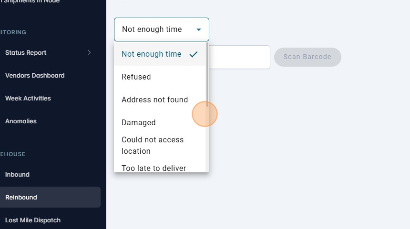Image resolution: width=410 pixels, height=229 pixels.
Task: Click the checkmark beside Not enough time
Action: pos(193,54)
